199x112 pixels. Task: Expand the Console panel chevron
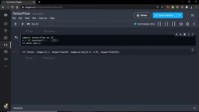tap(195, 108)
